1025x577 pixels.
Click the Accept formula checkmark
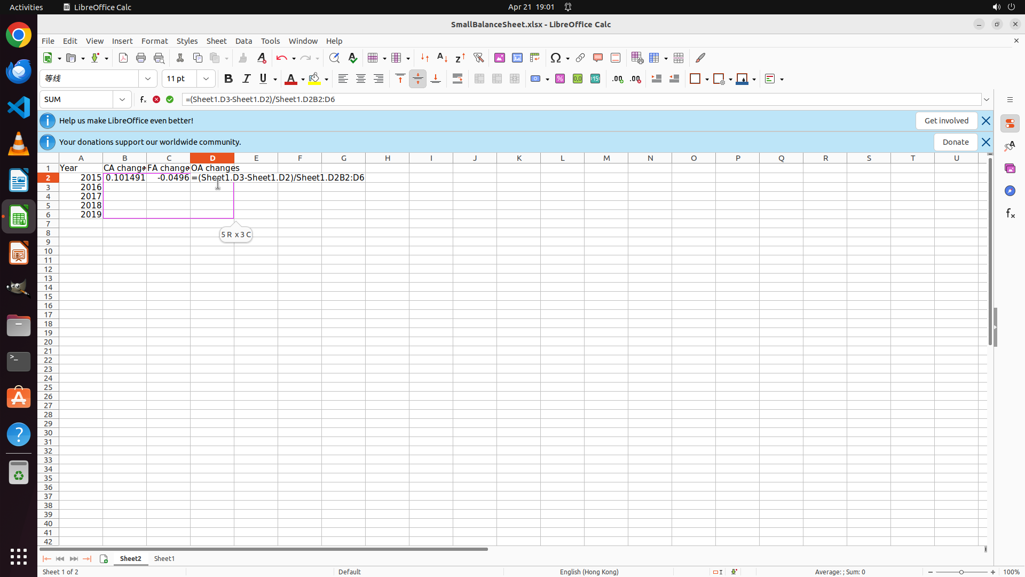(170, 99)
